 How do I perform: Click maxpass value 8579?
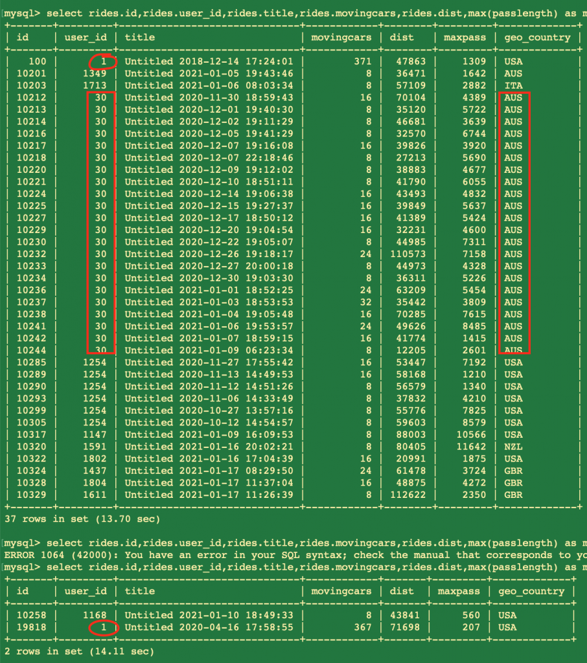coord(474,423)
